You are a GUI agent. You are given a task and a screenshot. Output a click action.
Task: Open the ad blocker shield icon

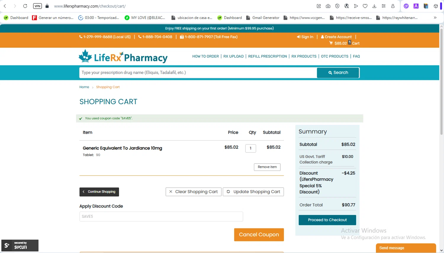pos(337,6)
